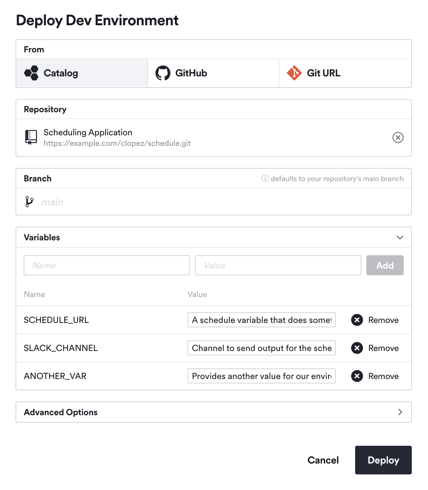Open the Variables panel chevron
Image resolution: width=428 pixels, height=490 pixels.
pyautogui.click(x=400, y=237)
